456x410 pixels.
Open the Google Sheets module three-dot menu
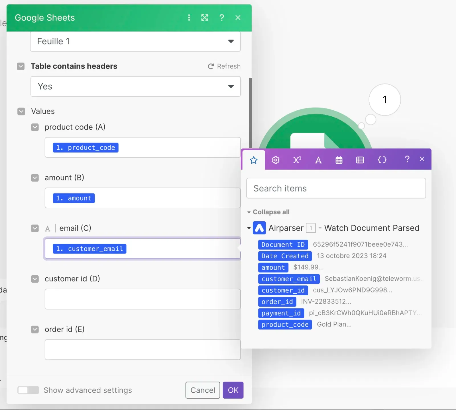point(189,18)
